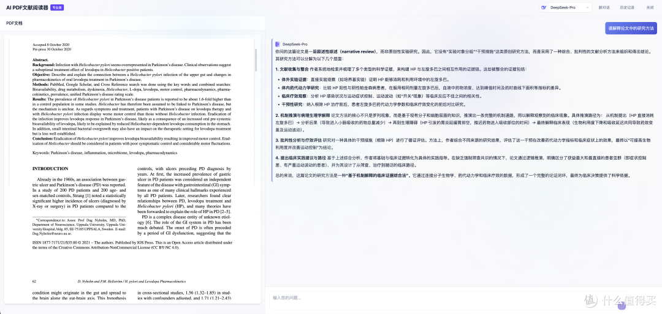Click the Abstract. heading in the PDF
Image resolution: width=662 pixels, height=314 pixels.
click(40, 60)
